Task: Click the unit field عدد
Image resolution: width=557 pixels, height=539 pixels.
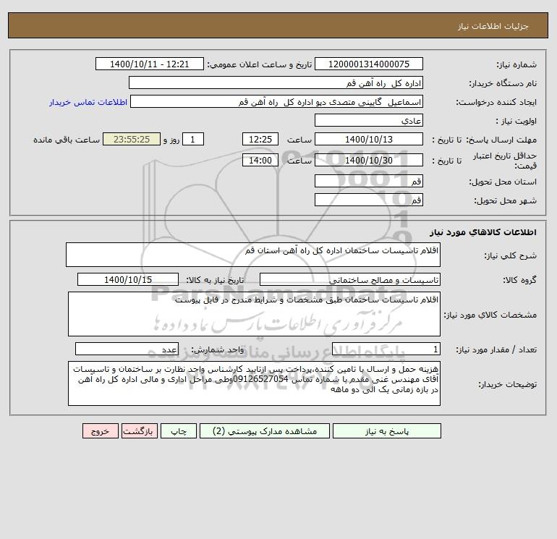Action: pos(127,349)
